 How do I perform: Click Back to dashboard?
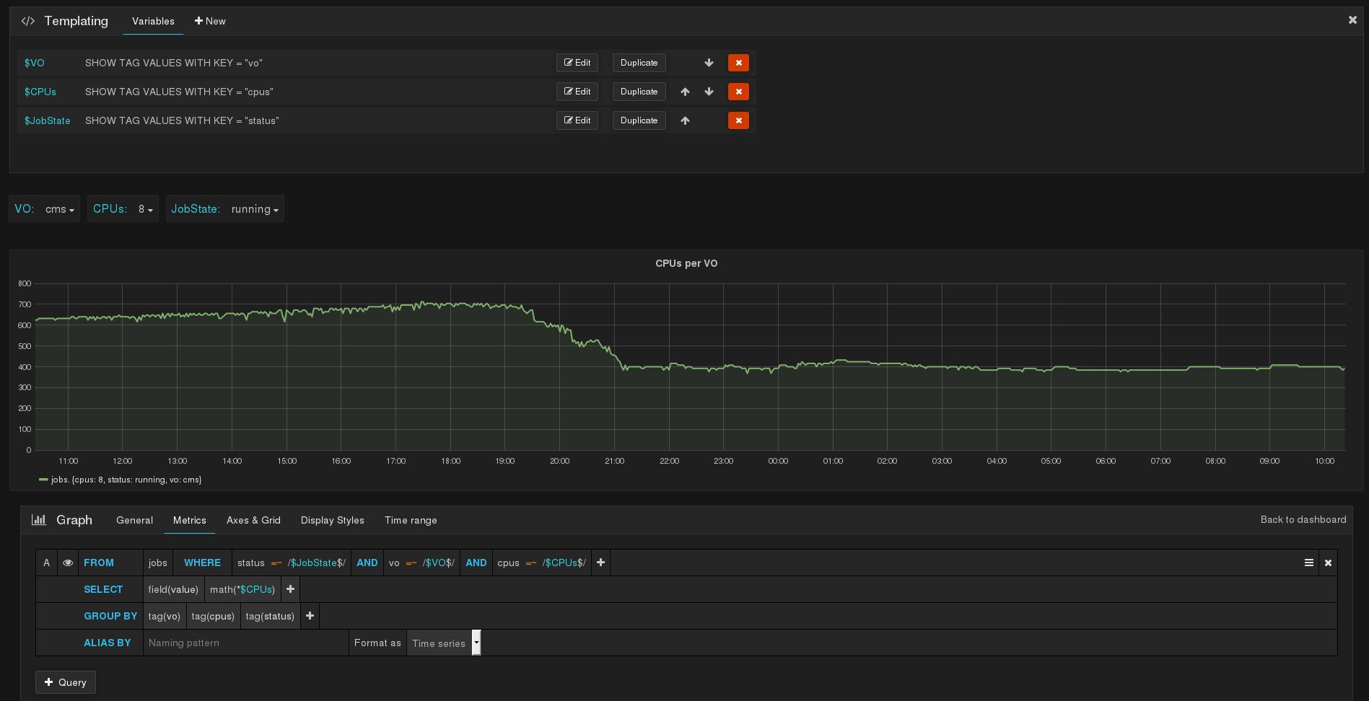(x=1303, y=519)
